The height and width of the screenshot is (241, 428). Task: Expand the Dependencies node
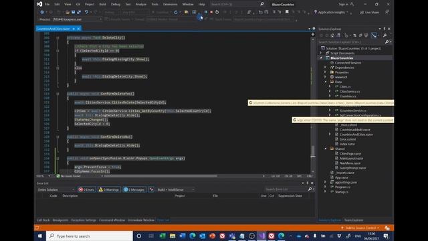click(x=325, y=68)
